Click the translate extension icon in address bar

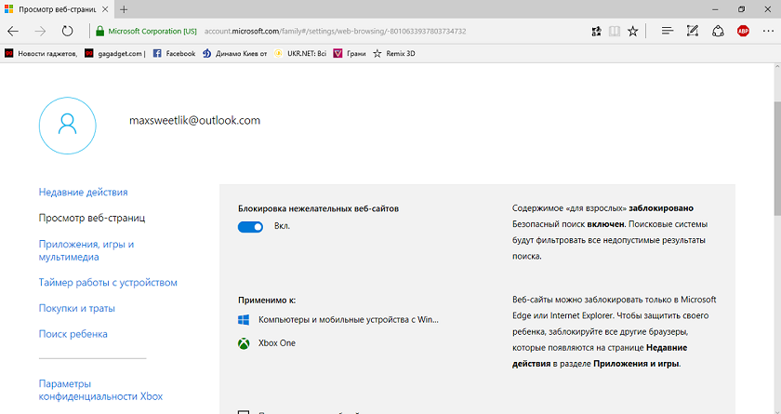[596, 32]
